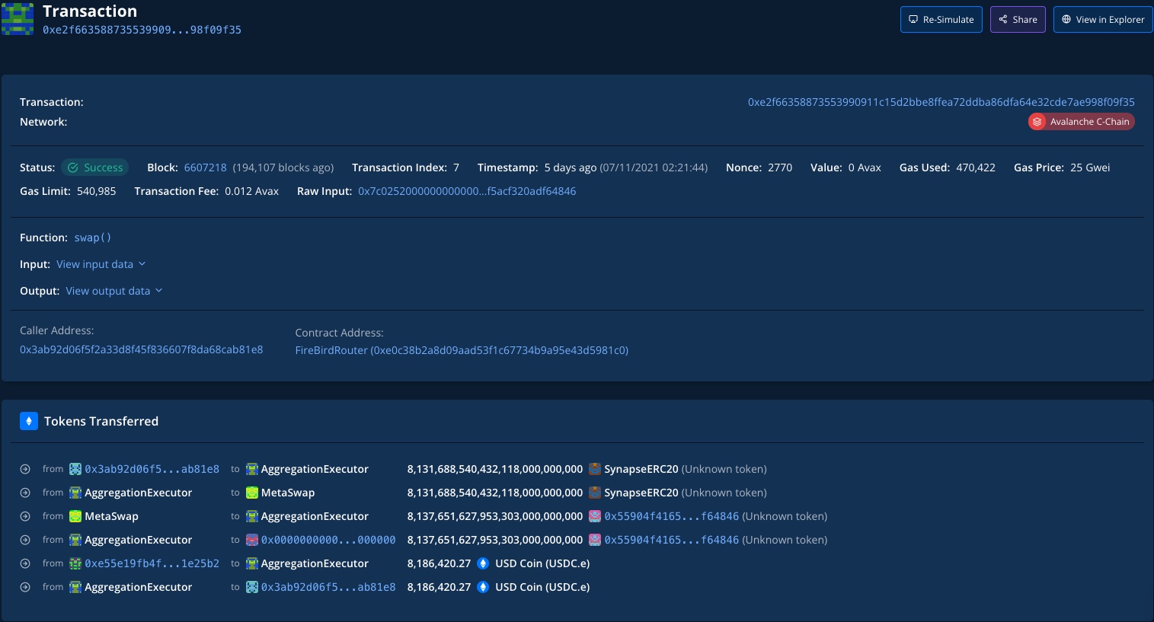The width and height of the screenshot is (1154, 622).
Task: Click sender identicon for 0x3ab92d06f5 in first row
Action: (x=75, y=469)
